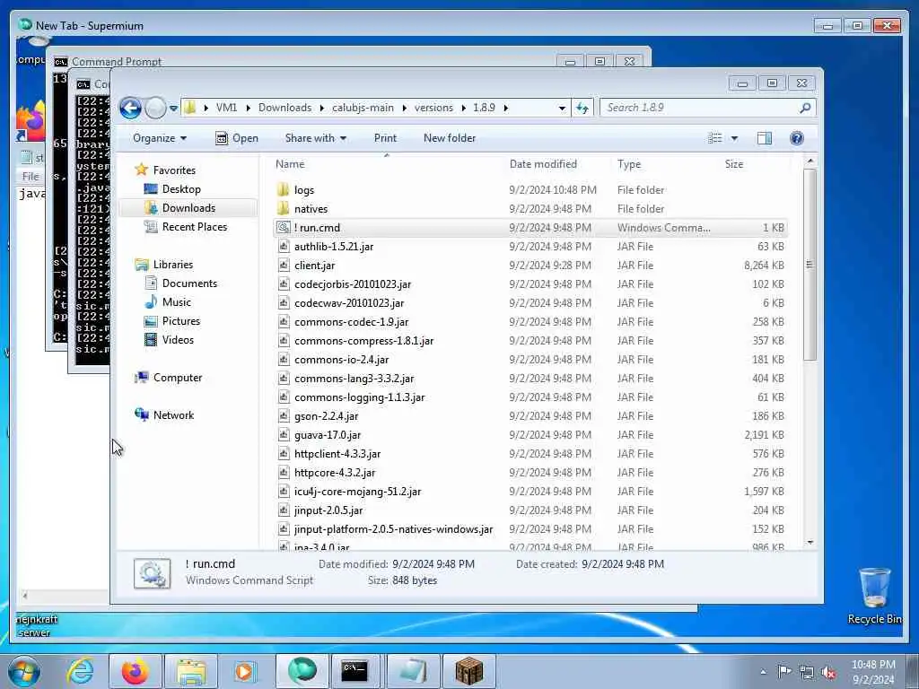Select commons-logging-1.1.3.jar file
919x689 pixels.
pyautogui.click(x=359, y=397)
